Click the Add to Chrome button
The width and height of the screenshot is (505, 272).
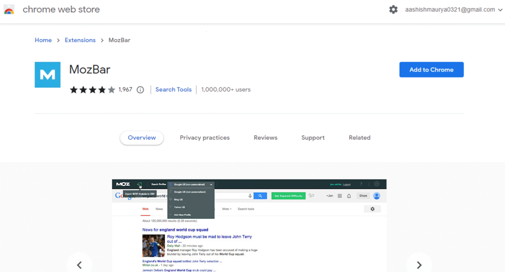click(x=431, y=70)
